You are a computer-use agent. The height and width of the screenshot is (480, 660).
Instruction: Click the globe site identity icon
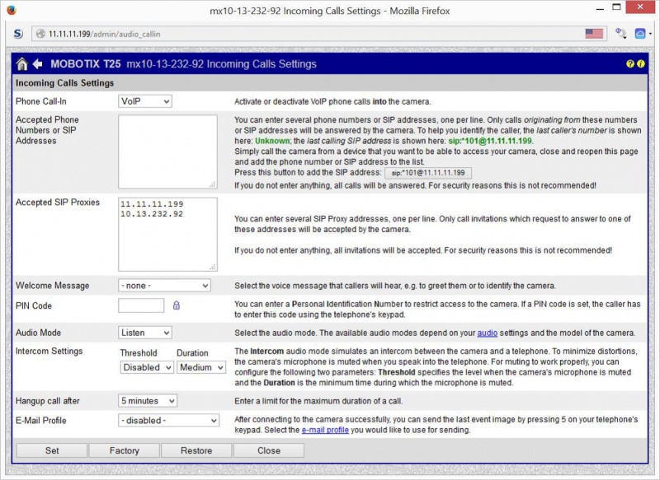[40, 34]
